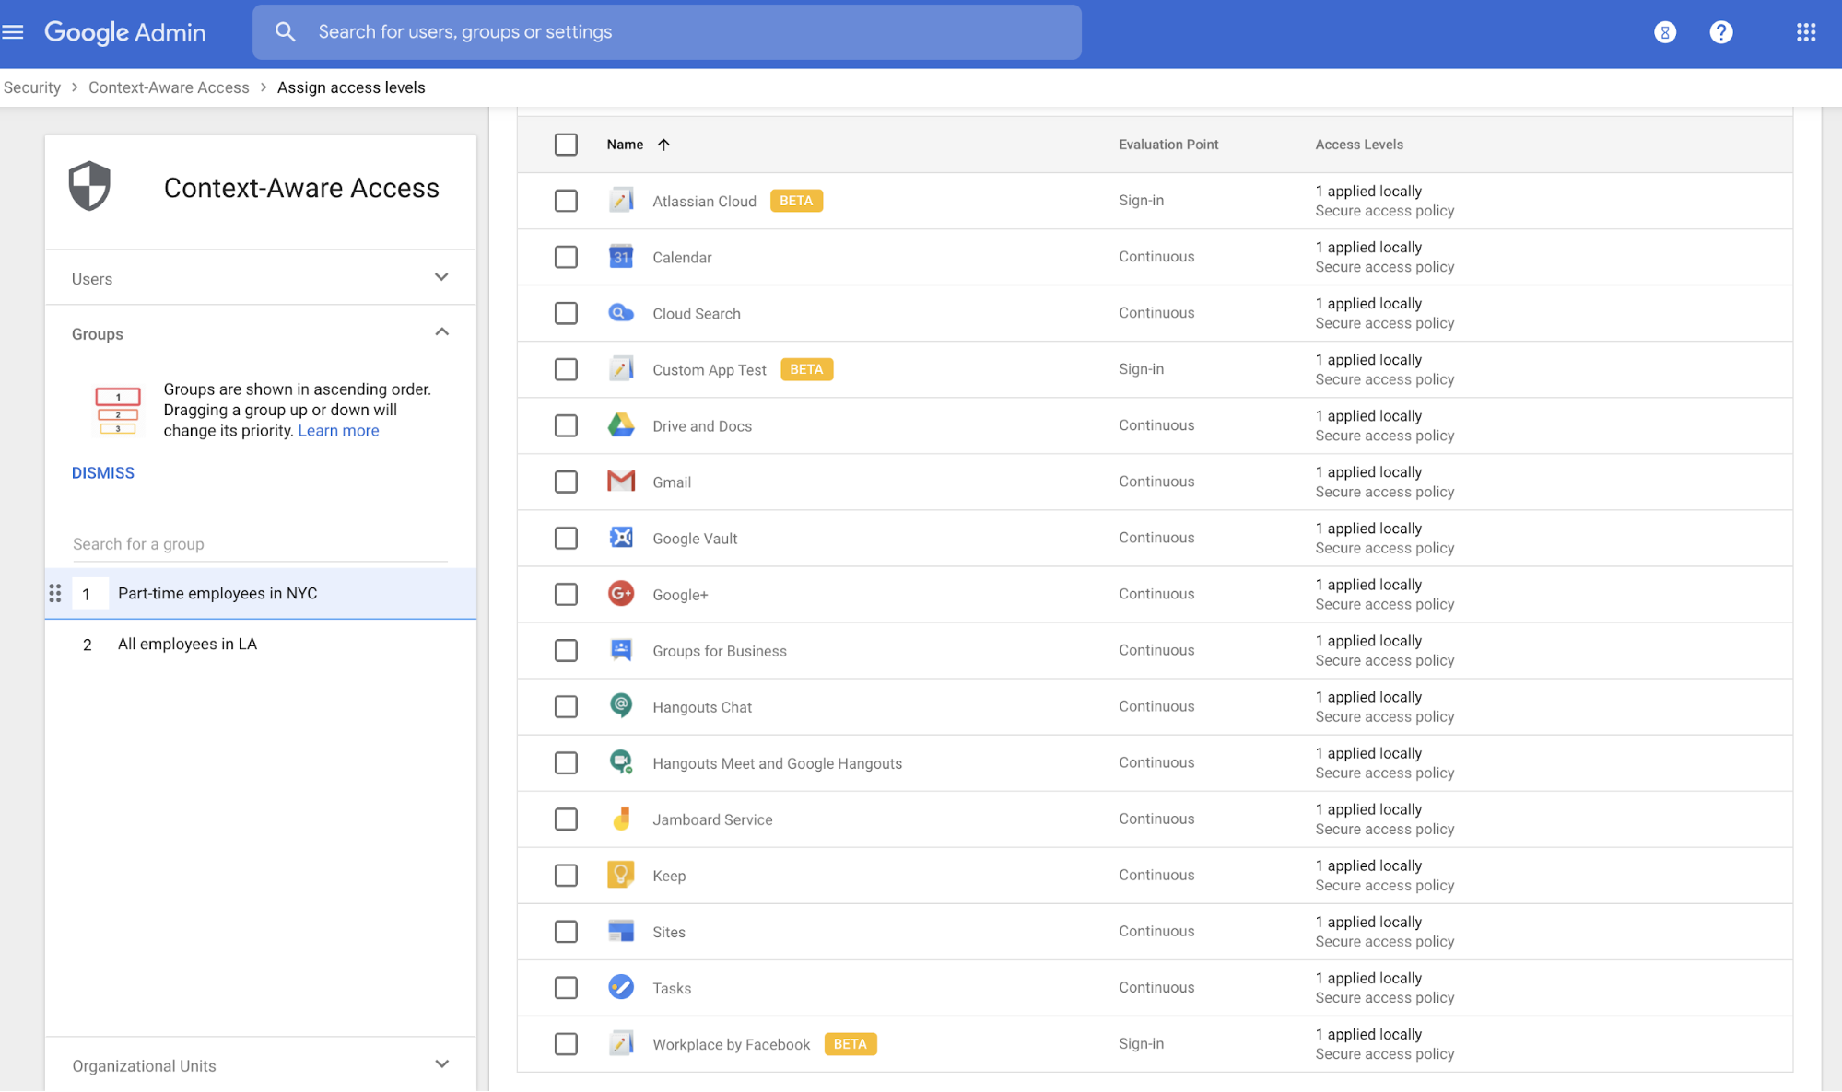Open the help question mark icon
Viewport: 1842px width, 1092px height.
pyautogui.click(x=1720, y=32)
